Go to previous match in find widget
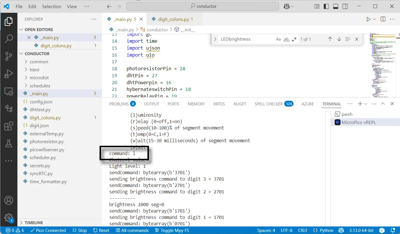400x234 pixels. (330, 39)
